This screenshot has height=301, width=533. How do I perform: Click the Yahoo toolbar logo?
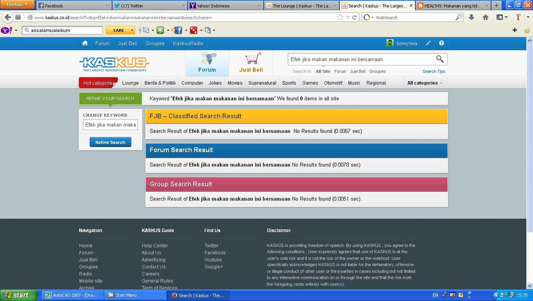click(x=7, y=30)
